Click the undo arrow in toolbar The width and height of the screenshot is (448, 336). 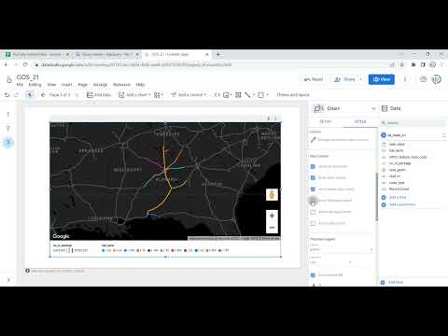pyautogui.click(x=7, y=95)
